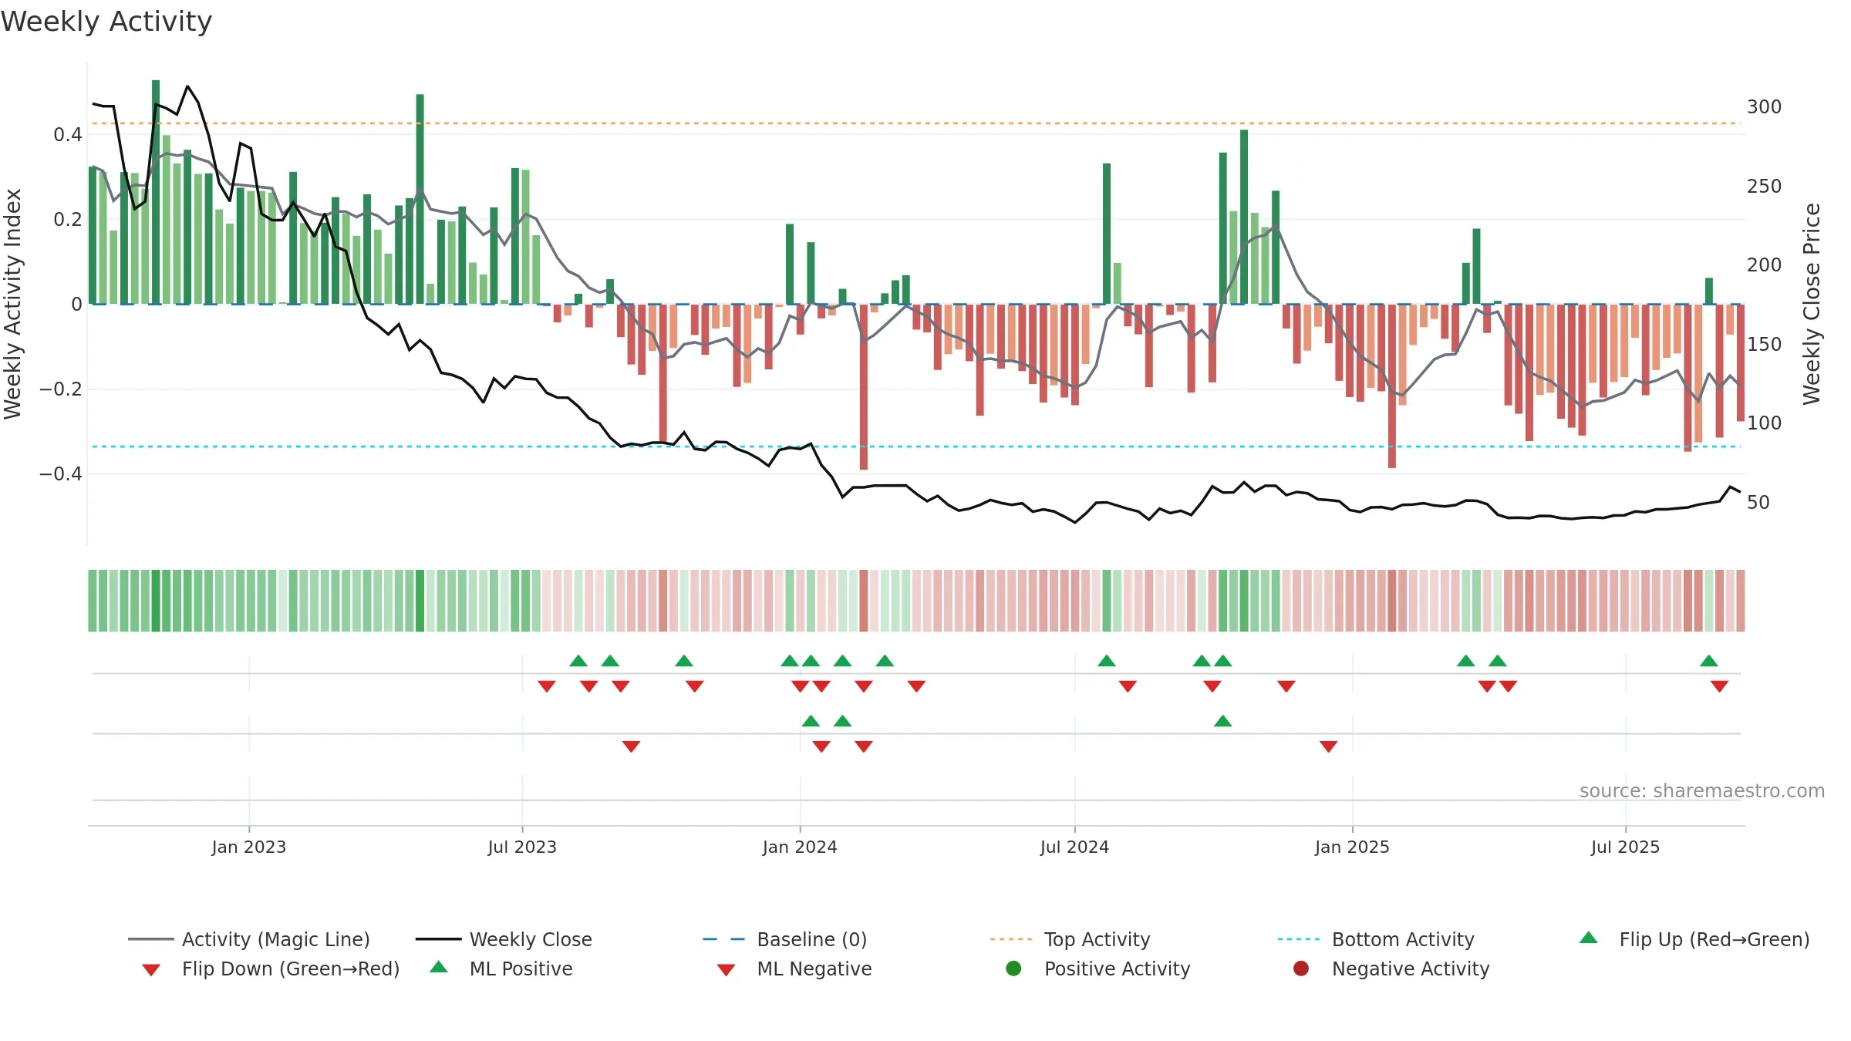The image size is (1851, 1041).
Task: Click the first Flip Up marker after Jul 2023
Action: [578, 661]
